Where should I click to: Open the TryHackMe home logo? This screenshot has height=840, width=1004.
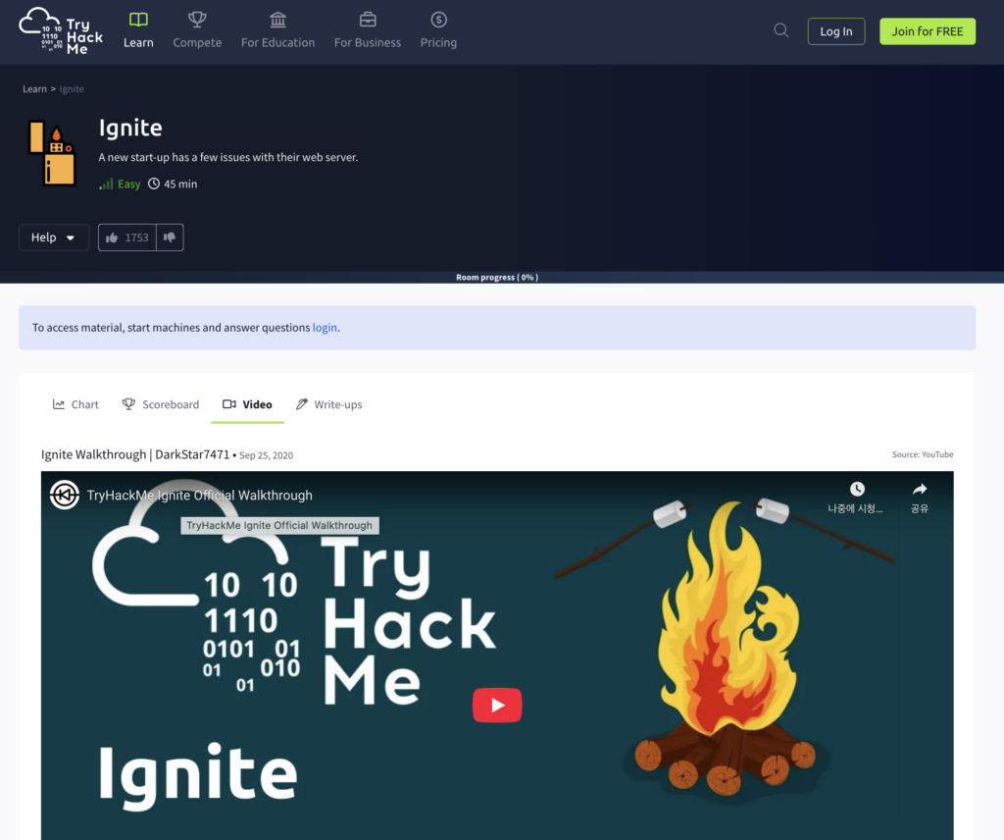click(61, 30)
